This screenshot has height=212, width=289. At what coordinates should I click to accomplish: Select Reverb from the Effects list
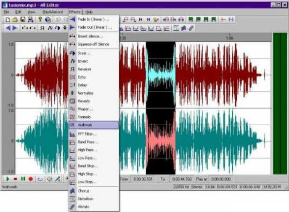(83, 101)
